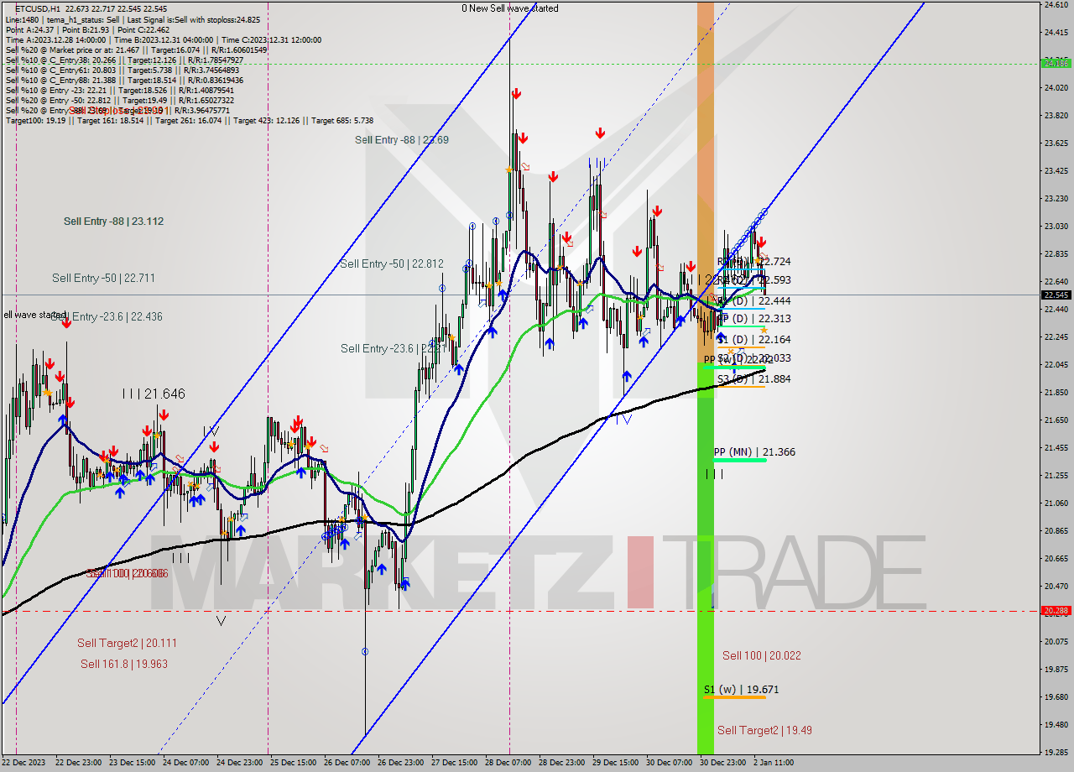The height and width of the screenshot is (772, 1074).
Task: Click the '28 Dec 07:00' time axis label
Action: pyautogui.click(x=508, y=763)
